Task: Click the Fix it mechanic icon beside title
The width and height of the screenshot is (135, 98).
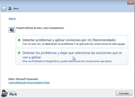Action: [10, 9]
